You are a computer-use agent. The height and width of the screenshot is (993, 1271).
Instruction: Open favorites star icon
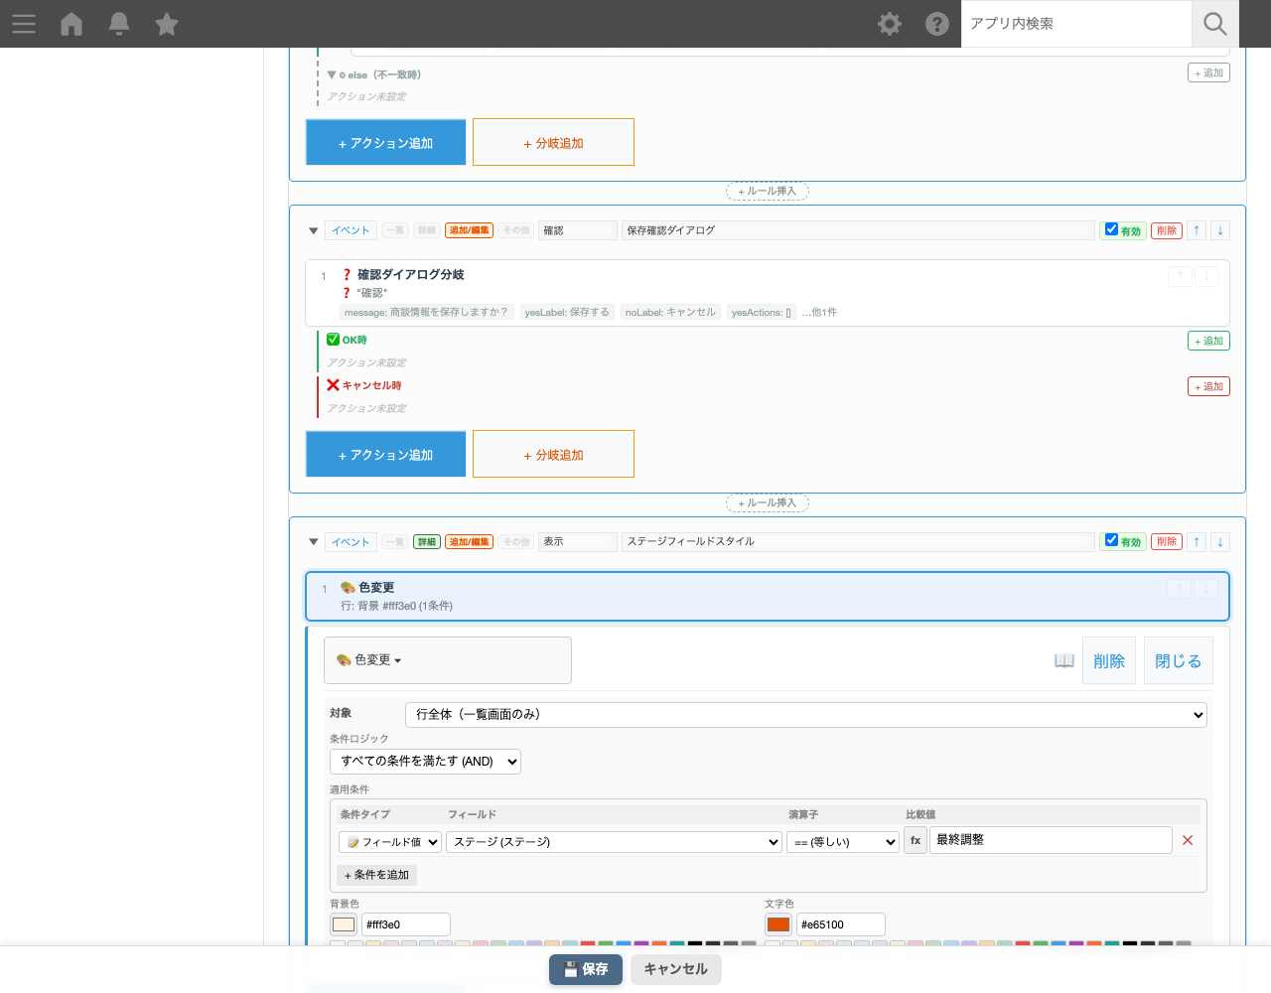click(x=167, y=24)
